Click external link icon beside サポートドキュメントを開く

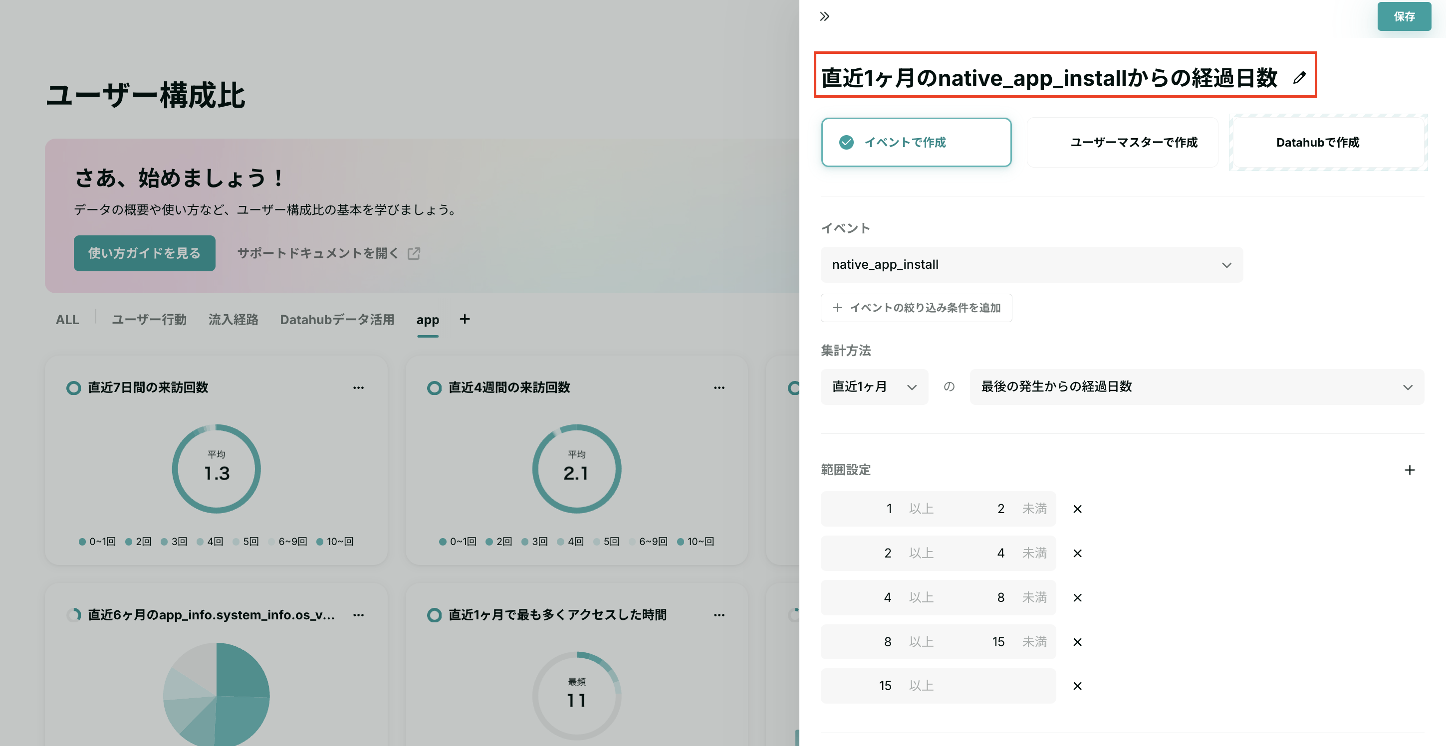click(x=414, y=253)
